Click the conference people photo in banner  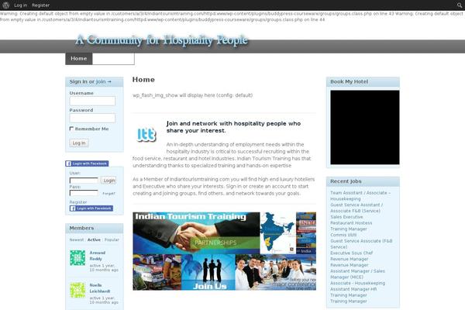[x=275, y=272]
